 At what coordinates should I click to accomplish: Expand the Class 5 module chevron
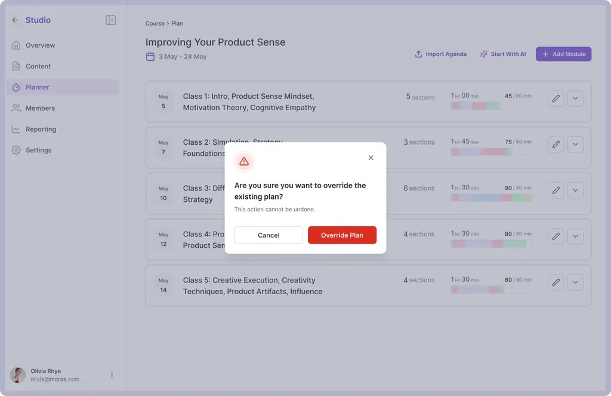(x=575, y=282)
